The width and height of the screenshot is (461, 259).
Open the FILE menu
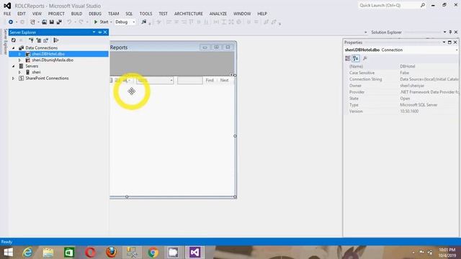pyautogui.click(x=7, y=14)
